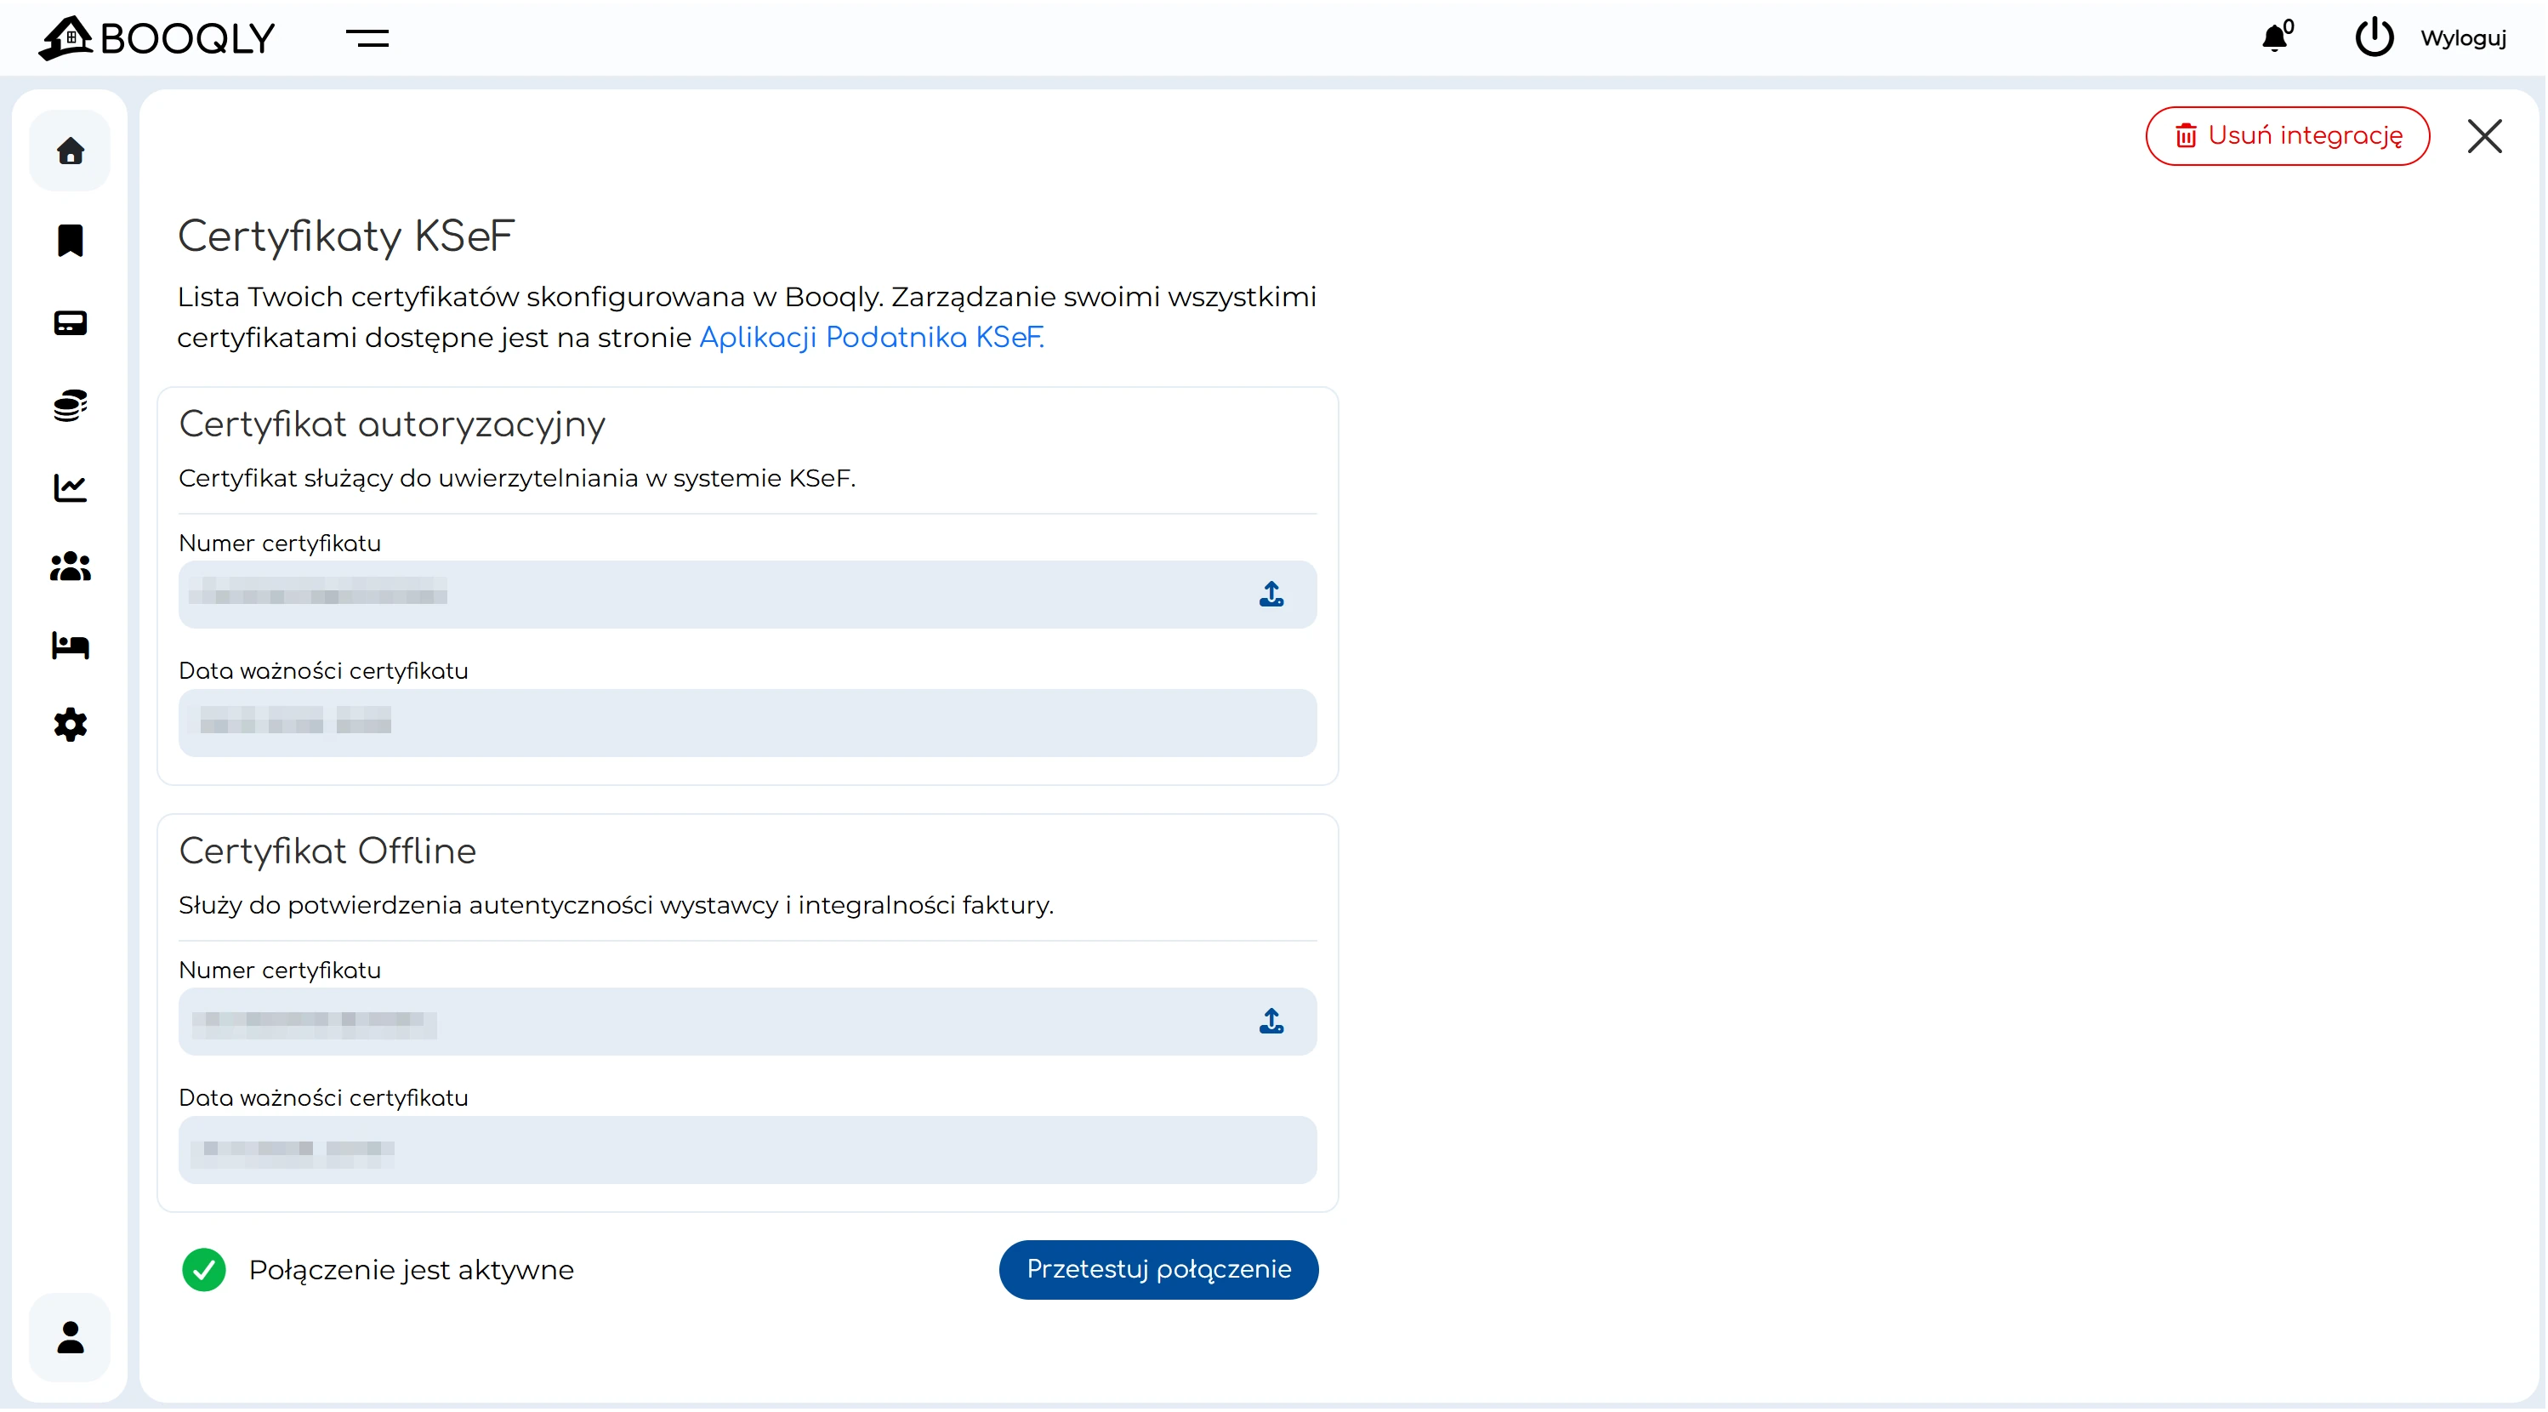Open Aplikacji Podatnika KSeF link

tap(870, 338)
